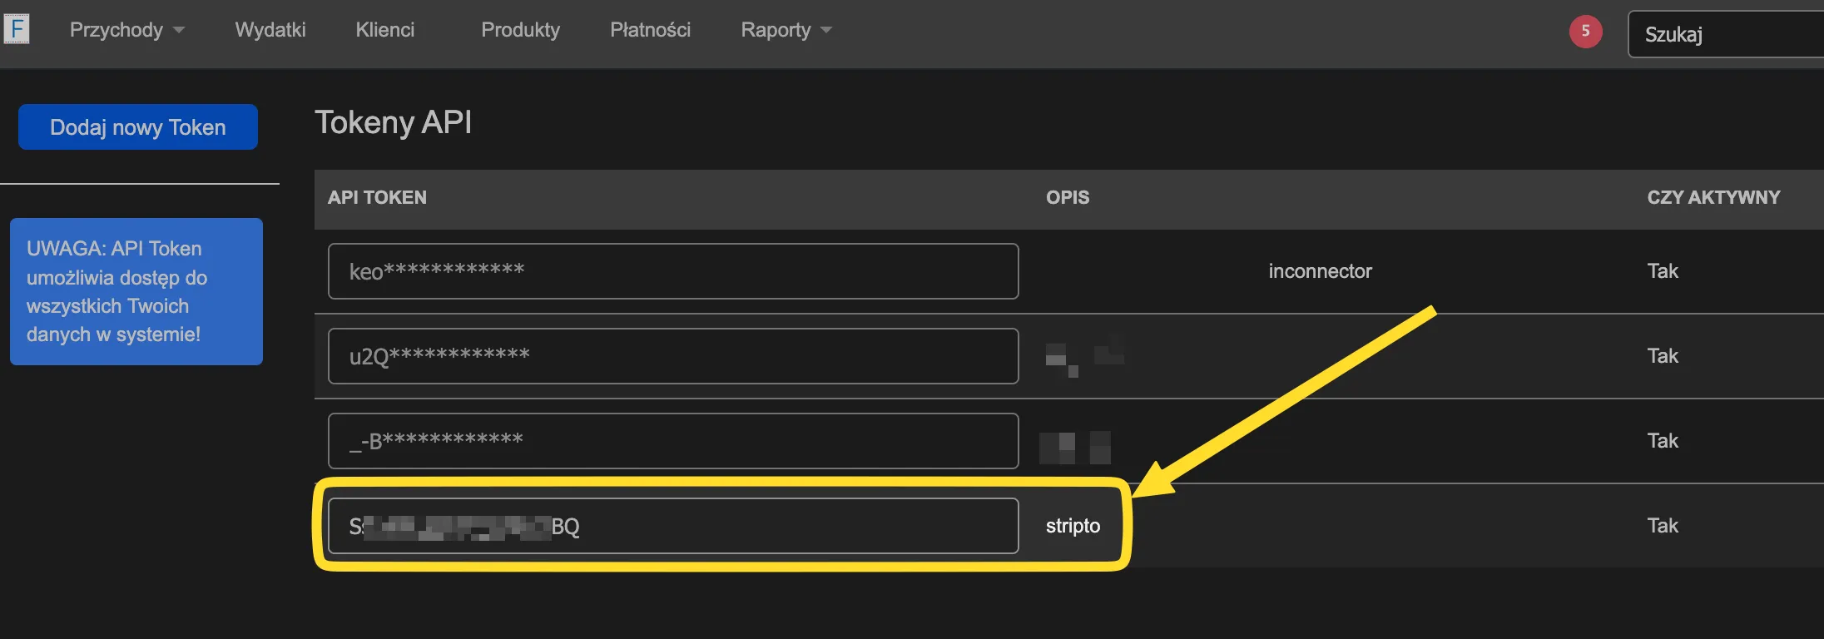Click the OPIS column header
Screen dimensions: 1824x639
(x=1068, y=198)
